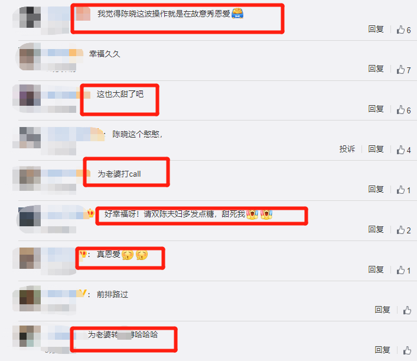Click thumbs-up on 幸福久久 comment

pyautogui.click(x=401, y=70)
